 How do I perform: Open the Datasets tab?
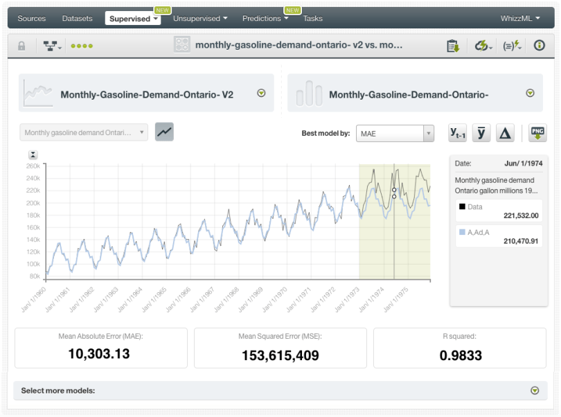pos(75,19)
